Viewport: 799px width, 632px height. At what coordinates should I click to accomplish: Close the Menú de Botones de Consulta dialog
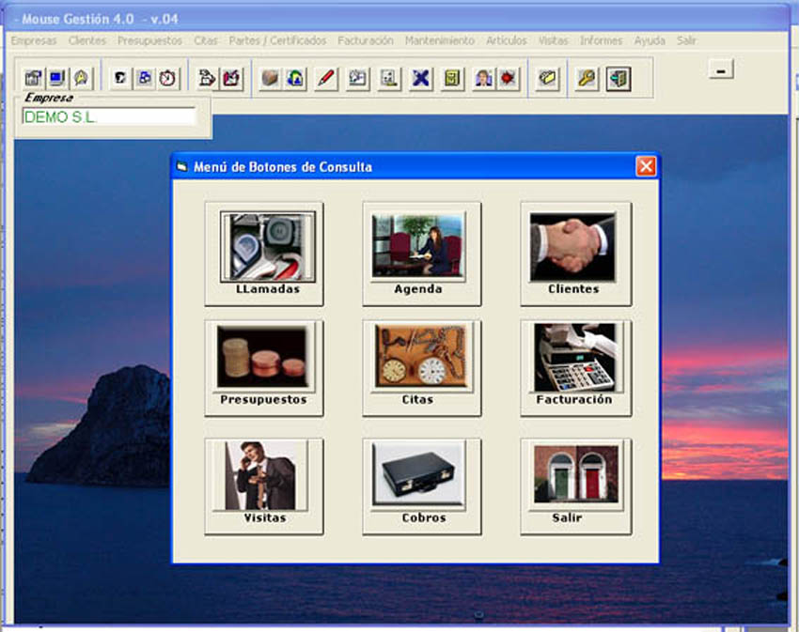645,167
